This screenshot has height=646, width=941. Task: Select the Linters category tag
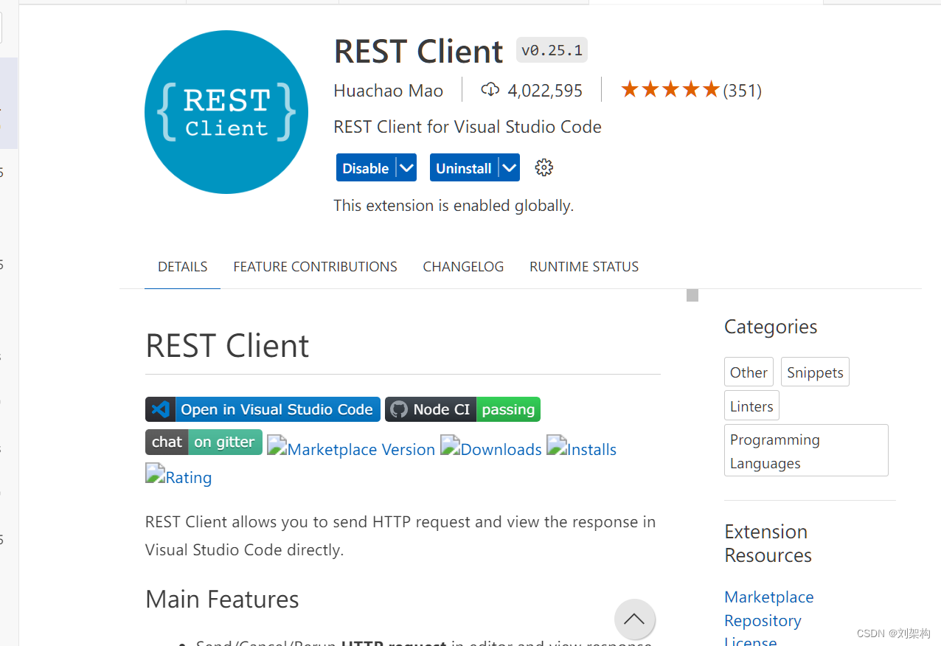[x=751, y=406]
